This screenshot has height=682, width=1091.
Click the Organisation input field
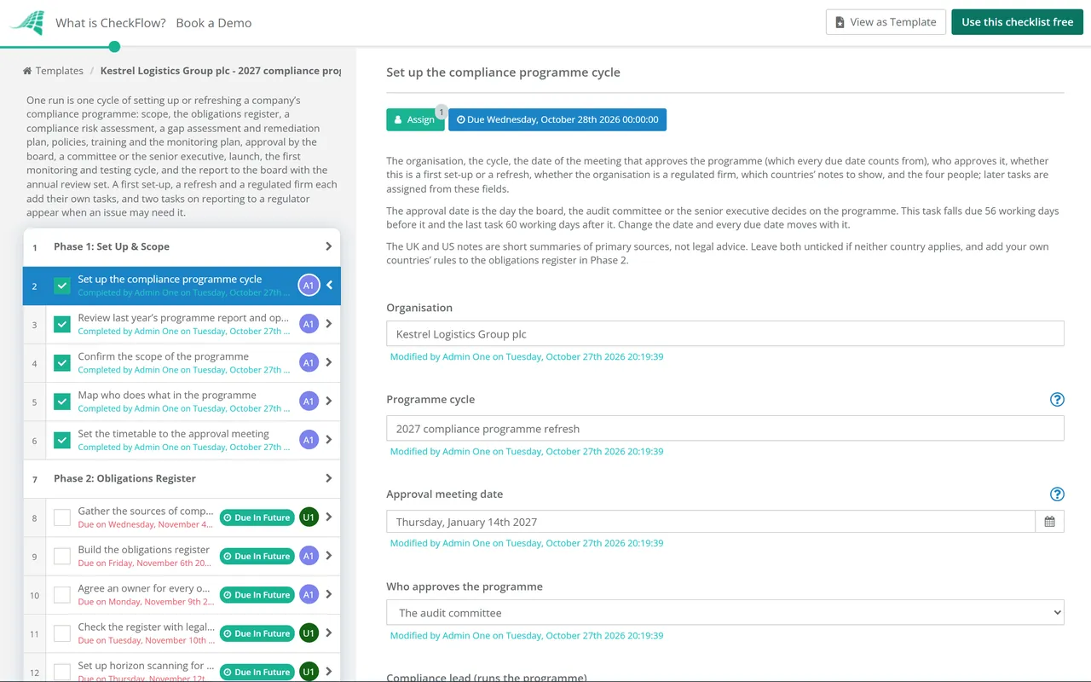[725, 333]
